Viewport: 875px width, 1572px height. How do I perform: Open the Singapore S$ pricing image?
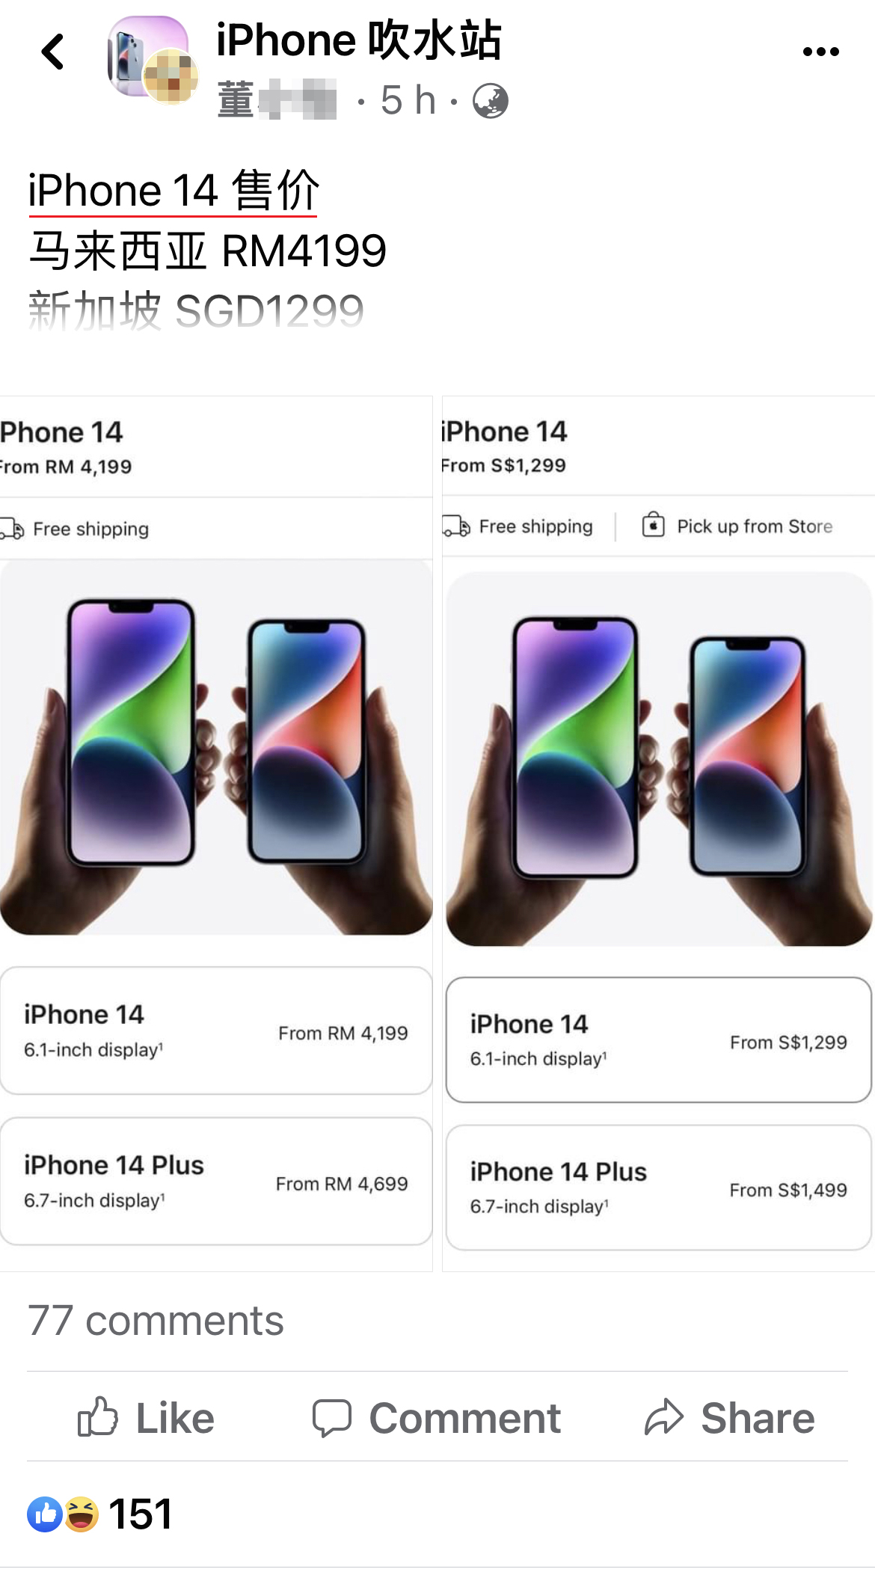click(x=659, y=834)
